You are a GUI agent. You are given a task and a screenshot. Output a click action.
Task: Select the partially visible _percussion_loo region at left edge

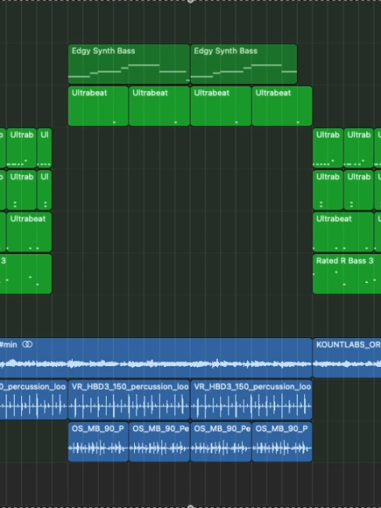pyautogui.click(x=34, y=400)
